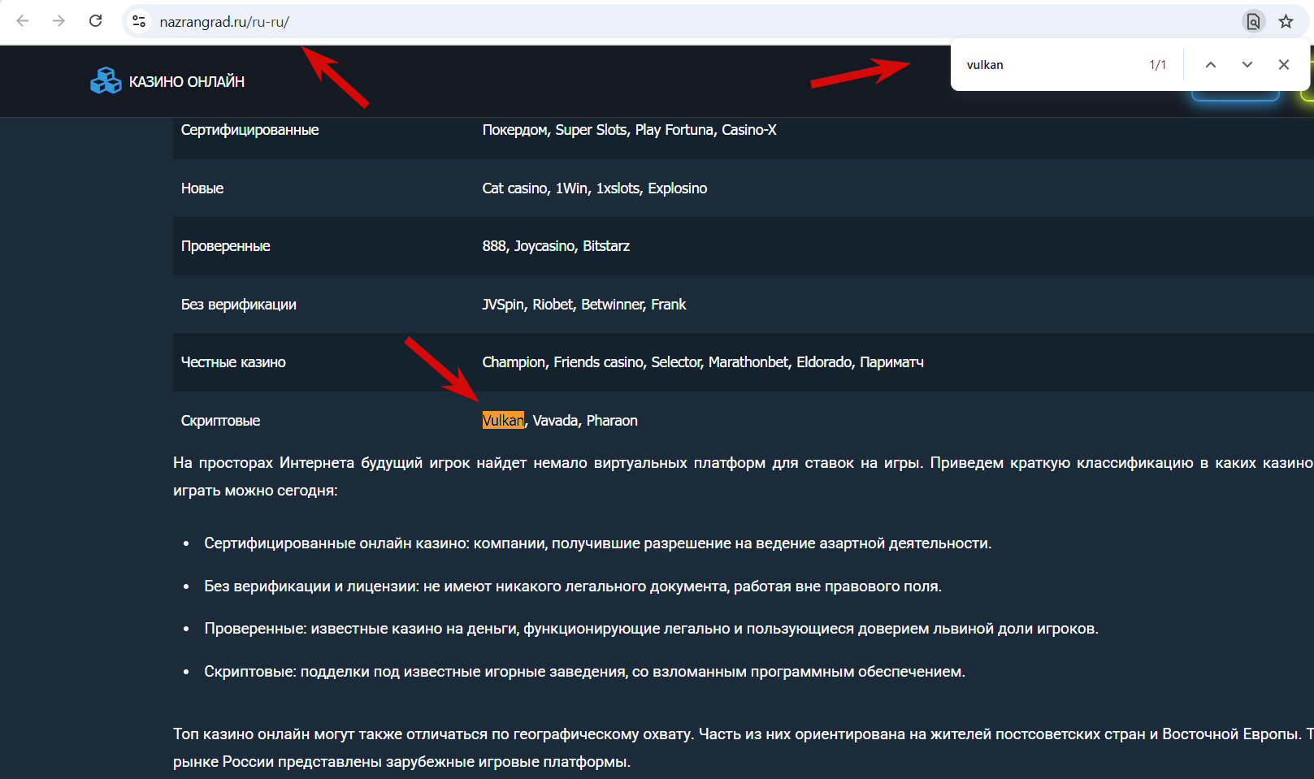Click the highlighted Vulkan word
The height and width of the screenshot is (779, 1314).
click(x=503, y=421)
